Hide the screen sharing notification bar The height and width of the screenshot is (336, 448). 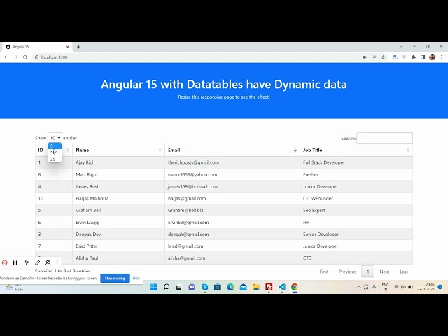[x=136, y=279]
